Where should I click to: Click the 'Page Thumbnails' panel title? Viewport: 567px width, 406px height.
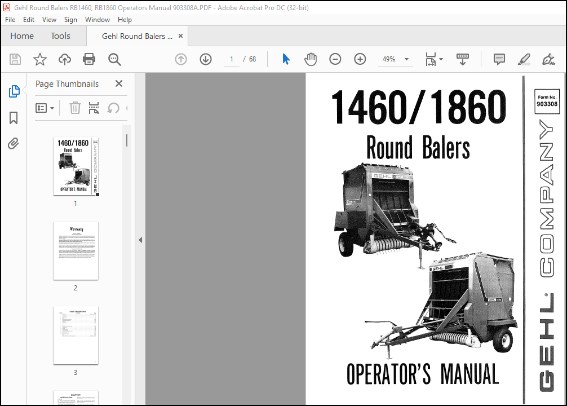click(x=67, y=84)
